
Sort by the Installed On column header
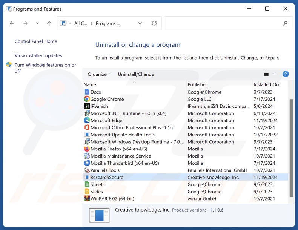270,84
